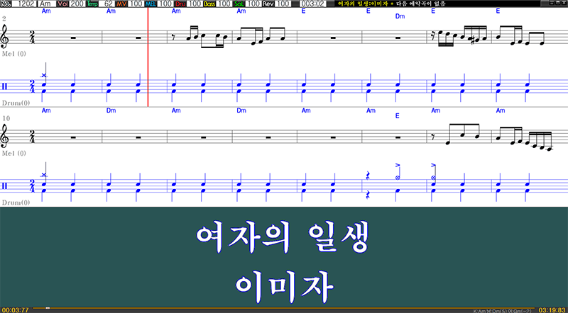Image resolution: width=568 pixels, height=313 pixels.
Task: Click the Vol label
Action: [x=62, y=4]
